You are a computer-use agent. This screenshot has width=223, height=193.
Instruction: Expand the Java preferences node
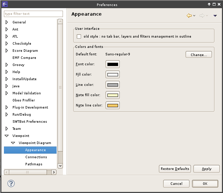(x=7, y=86)
